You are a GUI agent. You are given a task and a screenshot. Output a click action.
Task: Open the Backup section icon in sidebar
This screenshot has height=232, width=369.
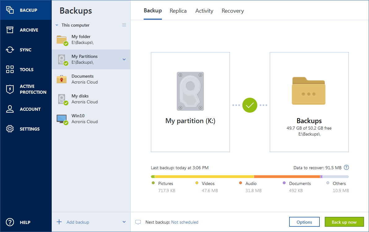tap(10, 10)
